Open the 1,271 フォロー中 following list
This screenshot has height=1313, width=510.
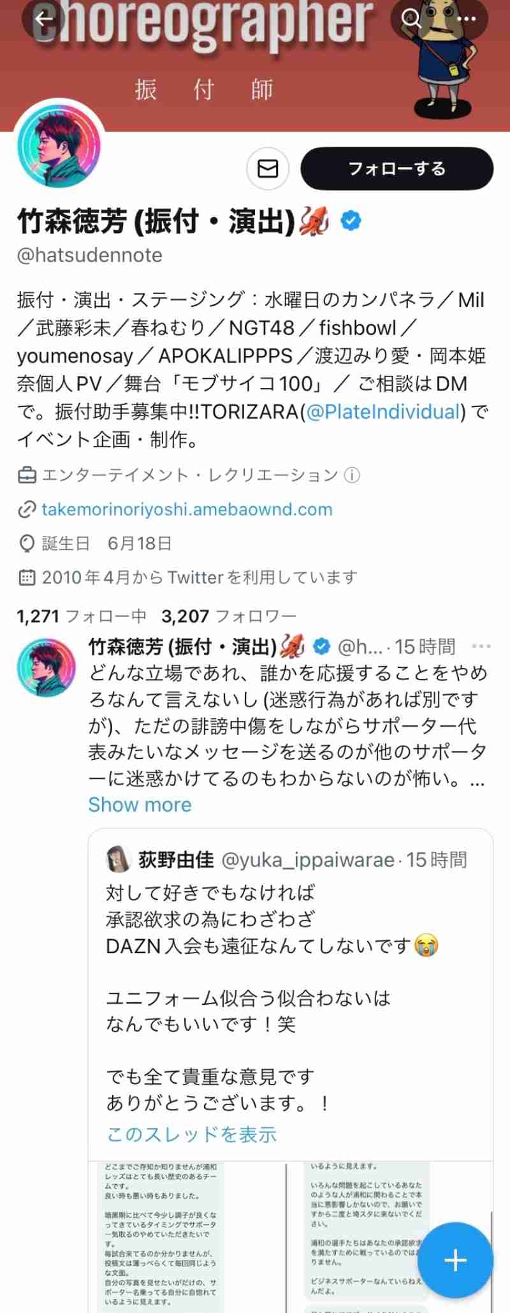82,616
